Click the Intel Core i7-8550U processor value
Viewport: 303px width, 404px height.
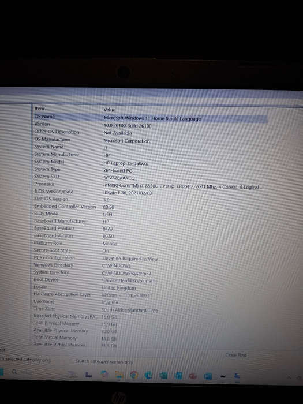(x=183, y=186)
